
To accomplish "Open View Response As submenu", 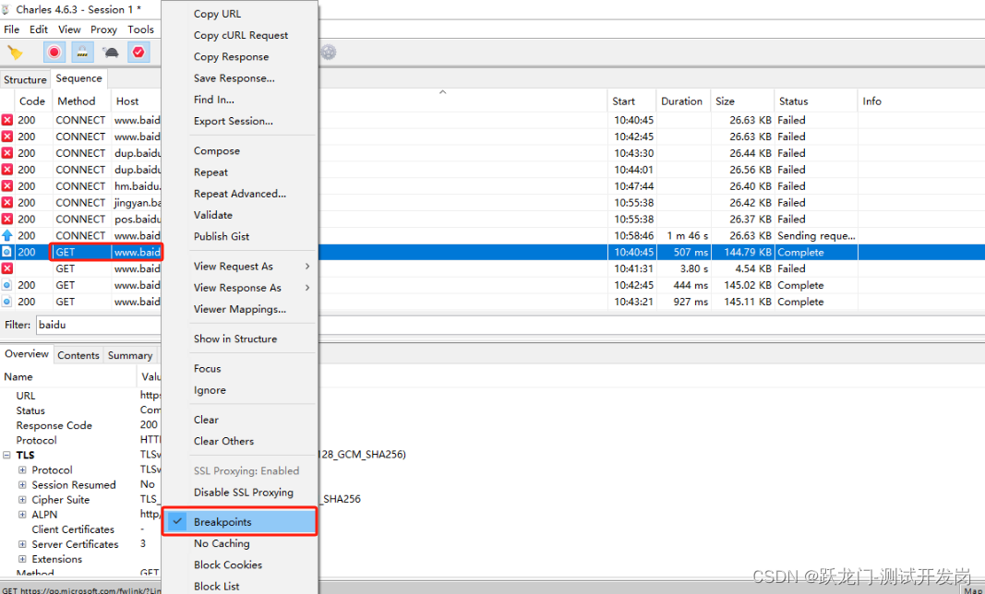I will pyautogui.click(x=239, y=288).
